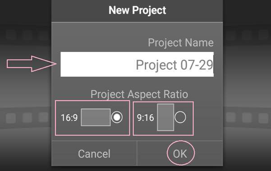Viewport: 271px width, 171px height.
Task: Click the New Project dialog title
Action: pos(137,10)
